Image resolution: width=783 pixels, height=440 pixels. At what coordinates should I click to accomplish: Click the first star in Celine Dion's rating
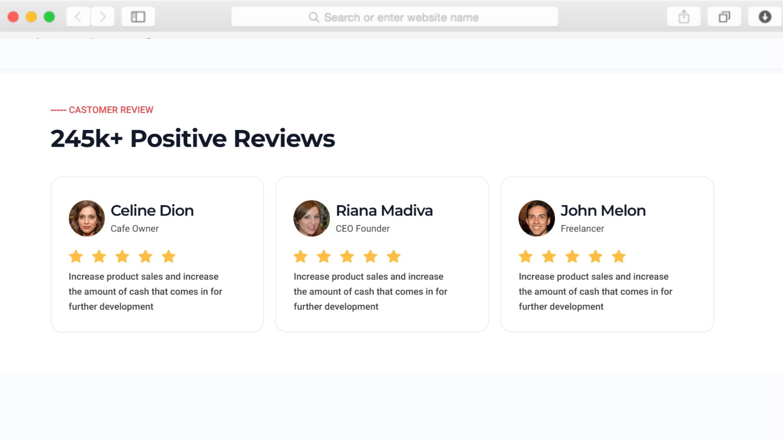[76, 257]
